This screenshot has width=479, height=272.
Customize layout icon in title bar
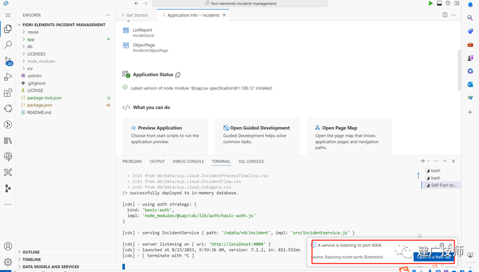(x=457, y=3)
